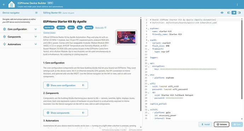The width and height of the screenshot is (244, 131).
Task: Switch to left-pane-only layout
Action: (228, 13)
